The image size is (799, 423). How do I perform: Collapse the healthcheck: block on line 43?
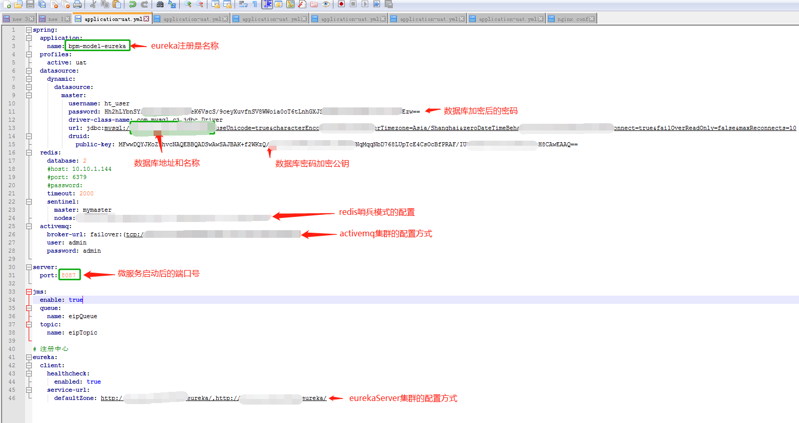coord(29,374)
